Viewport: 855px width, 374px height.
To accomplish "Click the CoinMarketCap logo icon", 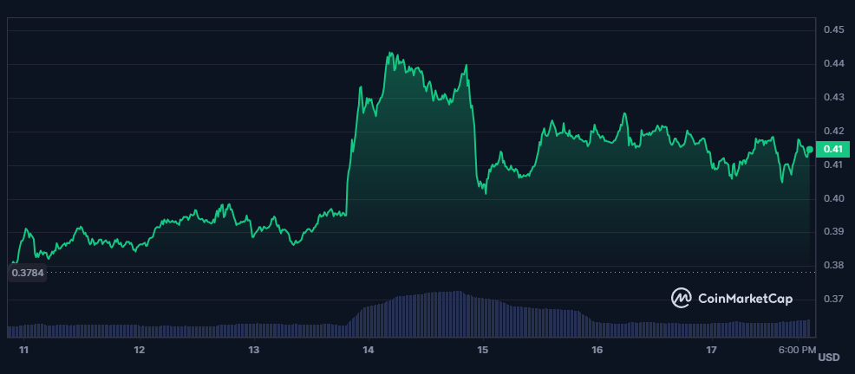I will (x=682, y=299).
